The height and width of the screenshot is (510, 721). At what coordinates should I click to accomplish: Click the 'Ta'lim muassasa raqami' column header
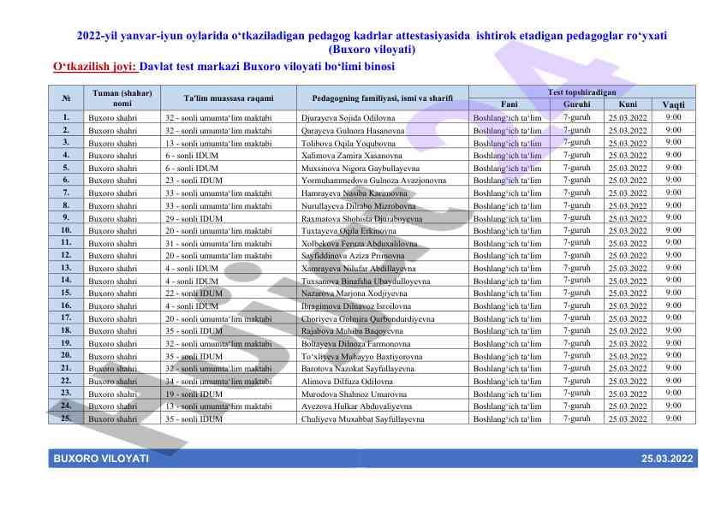[229, 98]
